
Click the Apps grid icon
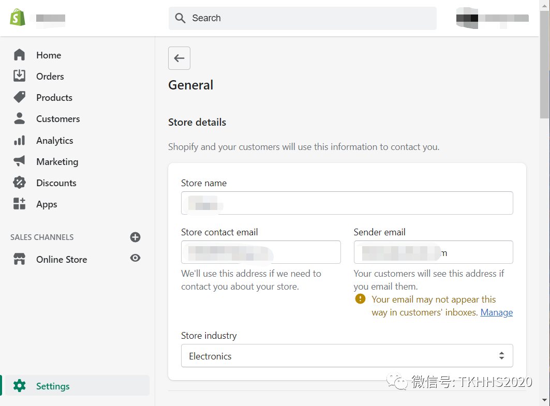coord(19,204)
